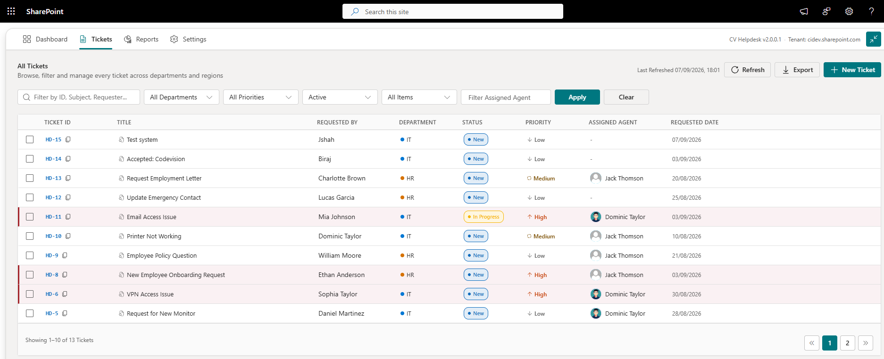Copy ticket ID HD-11 with the copy icon
Image resolution: width=884 pixels, height=359 pixels.
click(68, 217)
